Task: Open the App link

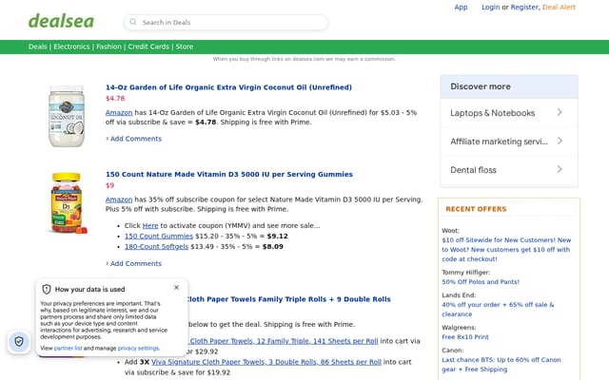Action: point(461,7)
